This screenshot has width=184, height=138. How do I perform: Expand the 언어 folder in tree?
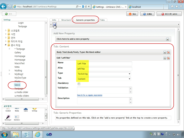pyautogui.click(x=6, y=38)
